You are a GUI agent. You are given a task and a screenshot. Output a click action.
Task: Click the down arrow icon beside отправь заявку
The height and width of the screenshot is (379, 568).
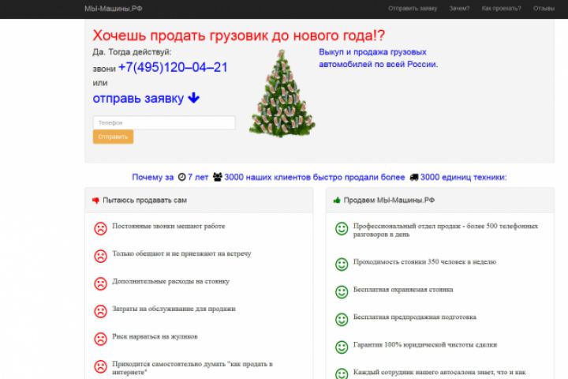tap(194, 98)
